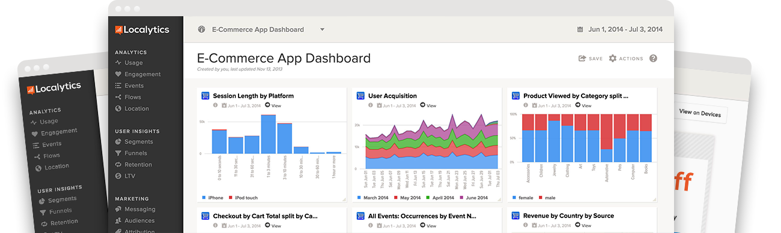Open Usage in the left background window
781x233 pixels.
point(44,122)
